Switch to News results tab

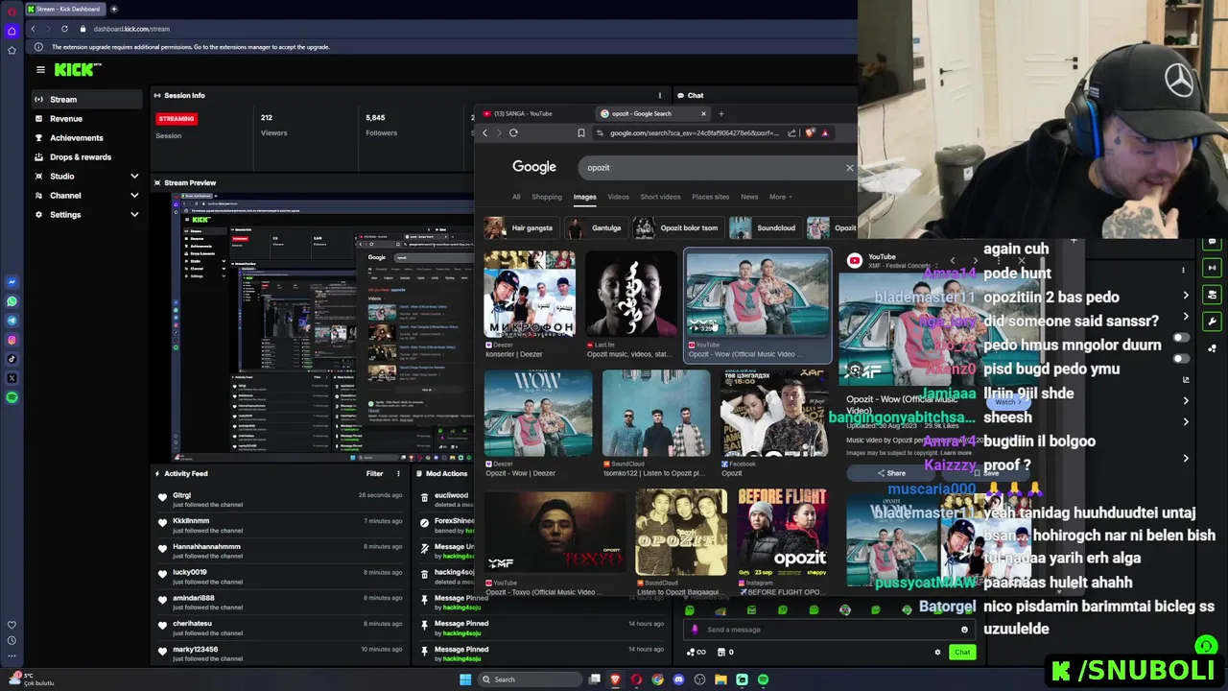[x=749, y=197]
